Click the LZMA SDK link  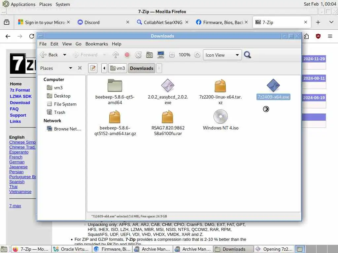(x=21, y=97)
